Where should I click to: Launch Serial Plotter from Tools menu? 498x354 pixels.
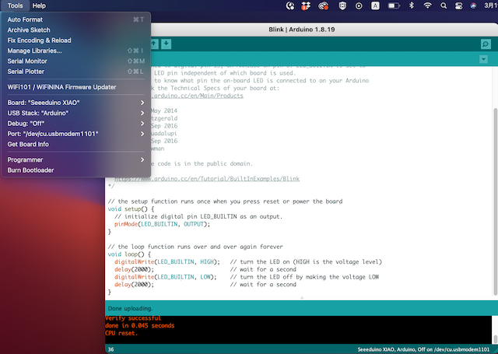click(x=76, y=72)
